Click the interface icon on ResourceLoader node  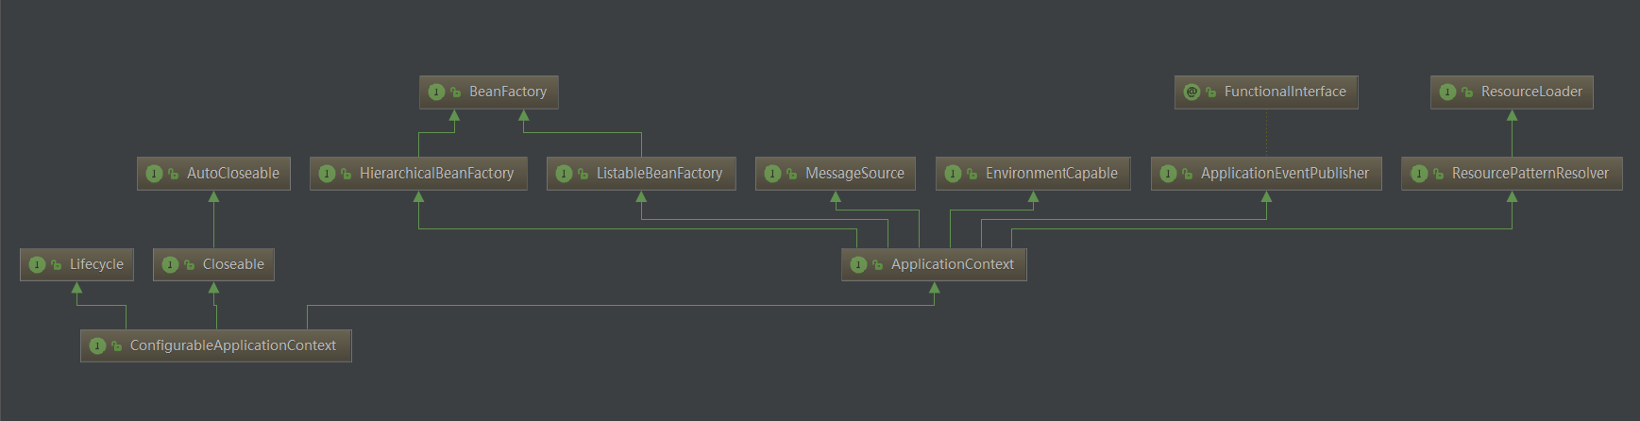coord(1448,92)
